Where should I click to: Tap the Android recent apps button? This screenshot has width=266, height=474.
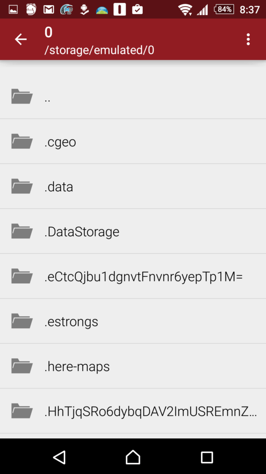pos(207,457)
